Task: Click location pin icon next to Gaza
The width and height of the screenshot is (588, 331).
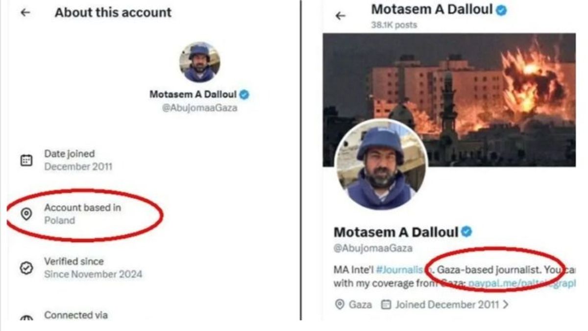Action: coord(339,305)
